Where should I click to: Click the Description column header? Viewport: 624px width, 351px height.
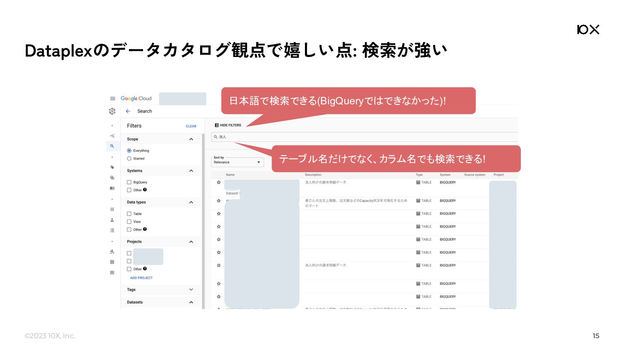point(313,175)
